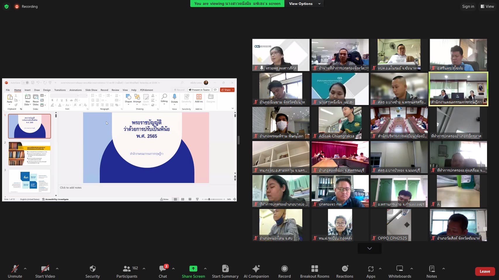Open Breakout Rooms
Viewport: 499px width, 280px height.
[x=315, y=271]
